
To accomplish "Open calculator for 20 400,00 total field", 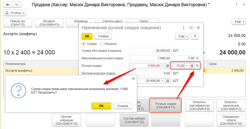I will pos(167,81).
